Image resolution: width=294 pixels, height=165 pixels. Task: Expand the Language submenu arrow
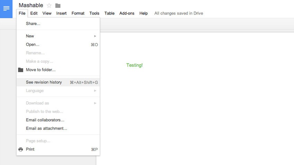click(x=95, y=91)
